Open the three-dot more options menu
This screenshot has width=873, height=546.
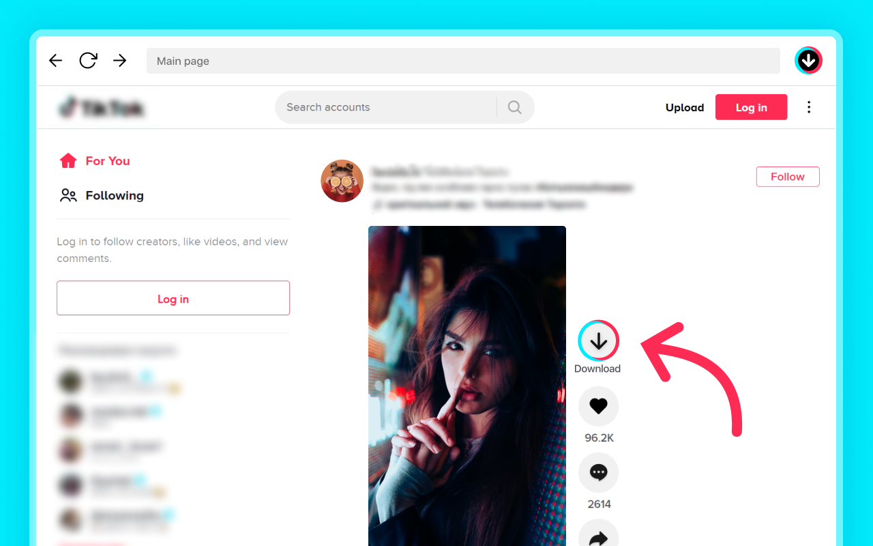point(809,107)
